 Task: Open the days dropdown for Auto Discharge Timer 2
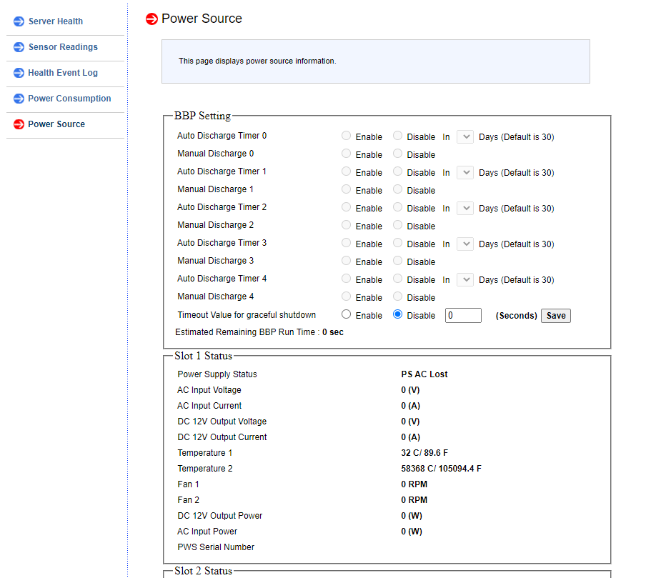tap(464, 209)
